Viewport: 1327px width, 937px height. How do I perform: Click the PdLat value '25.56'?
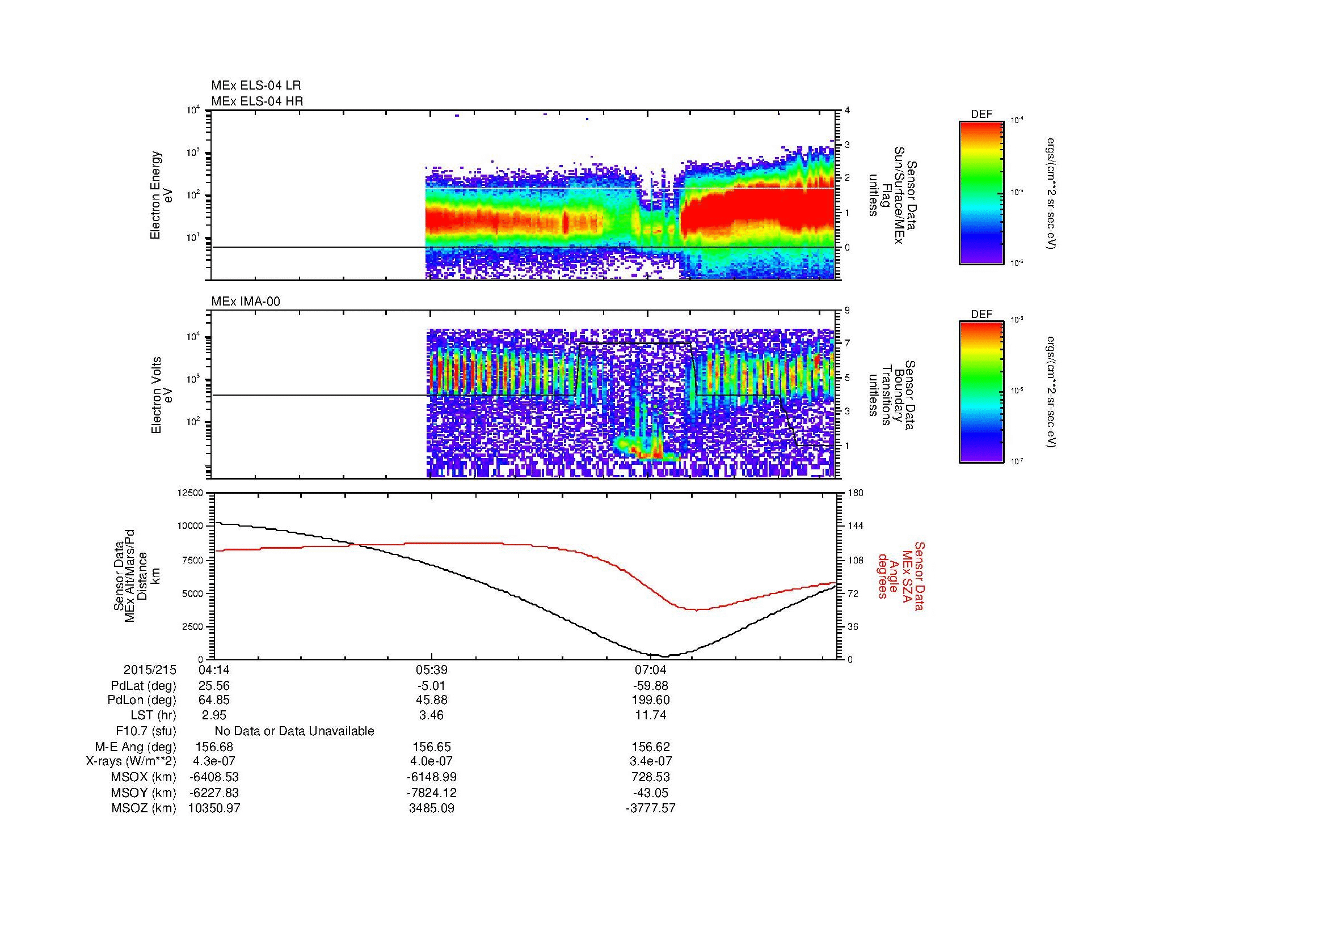coord(214,686)
